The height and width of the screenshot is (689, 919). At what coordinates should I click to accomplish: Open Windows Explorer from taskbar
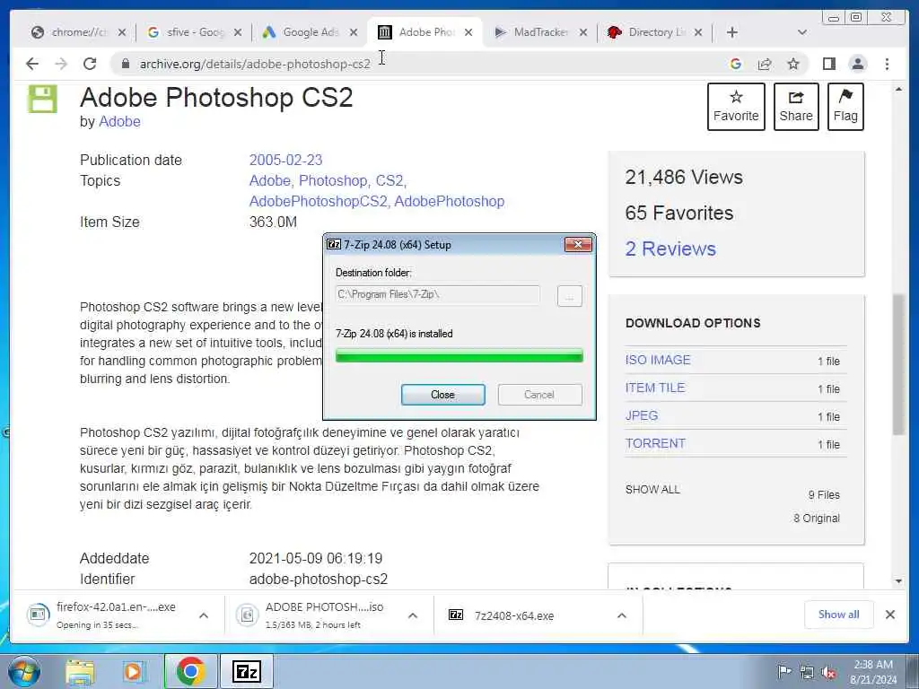[x=80, y=671]
